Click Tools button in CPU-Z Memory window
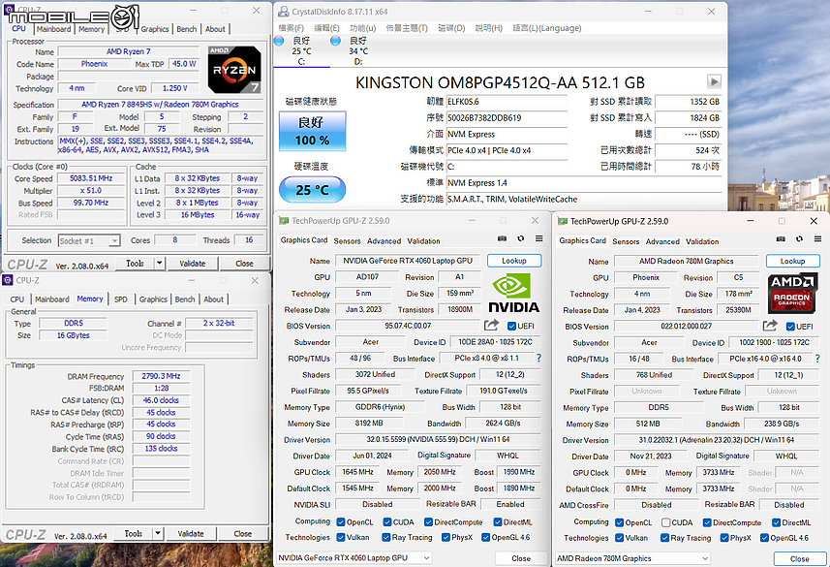The image size is (830, 567). click(x=134, y=534)
